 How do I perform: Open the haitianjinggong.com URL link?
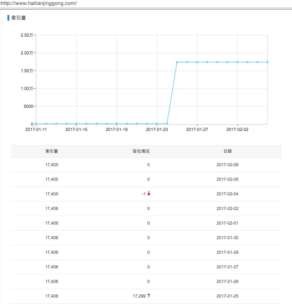click(x=39, y=4)
